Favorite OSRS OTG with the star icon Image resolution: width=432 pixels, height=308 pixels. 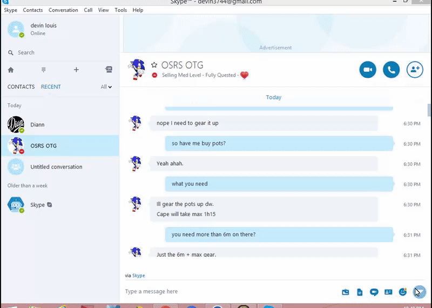[154, 65]
